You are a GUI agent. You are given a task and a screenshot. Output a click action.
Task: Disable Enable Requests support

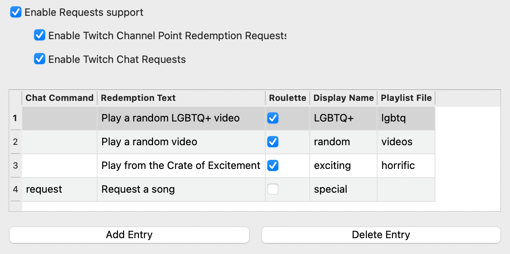[x=16, y=12]
